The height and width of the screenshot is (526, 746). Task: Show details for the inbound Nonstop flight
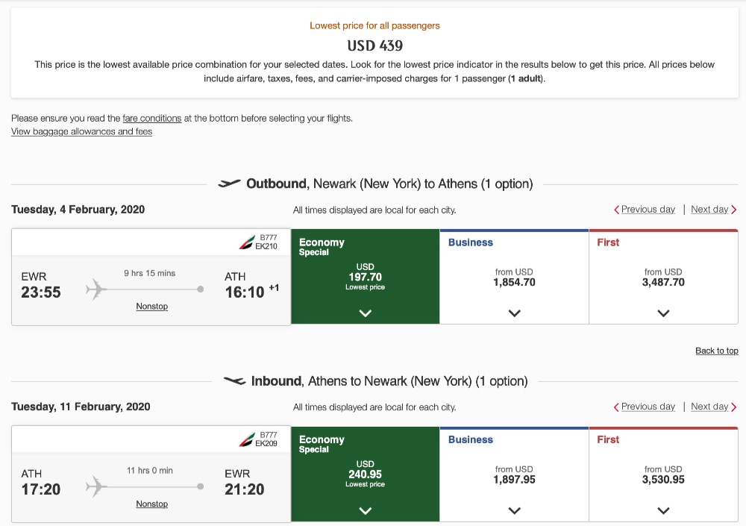click(x=151, y=504)
